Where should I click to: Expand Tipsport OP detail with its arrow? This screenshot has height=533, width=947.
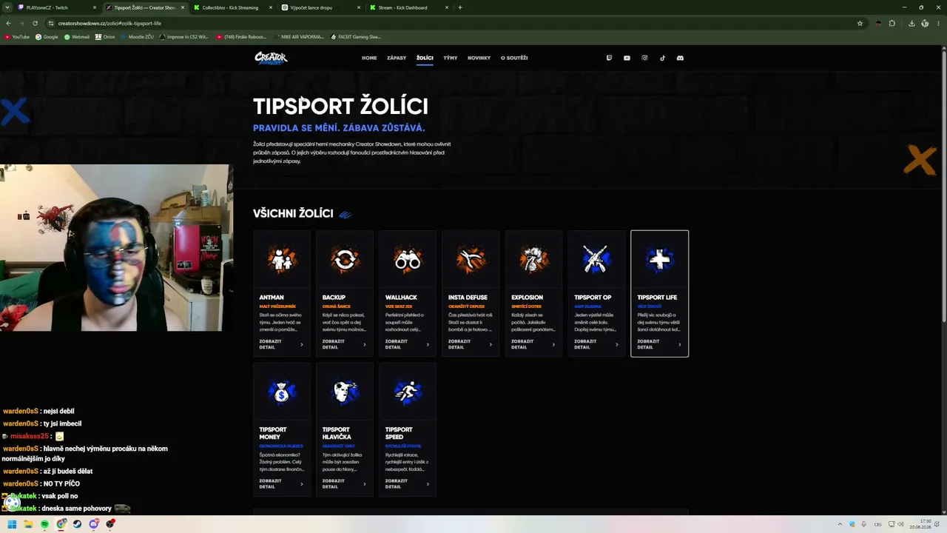616,344
